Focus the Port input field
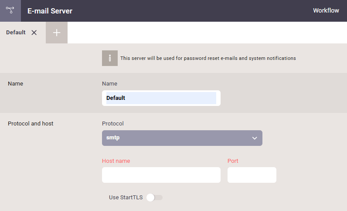 [252, 175]
